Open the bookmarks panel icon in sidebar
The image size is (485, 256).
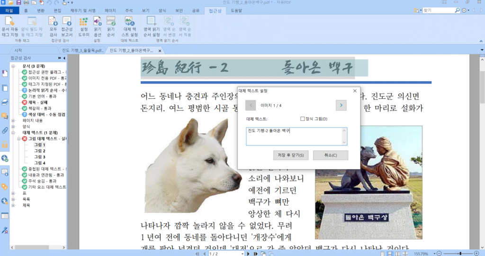[x=5, y=73]
